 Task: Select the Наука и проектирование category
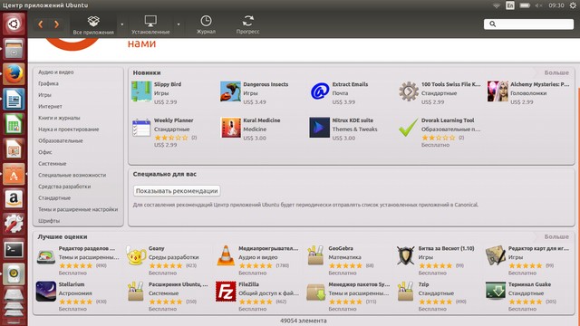tap(69, 129)
